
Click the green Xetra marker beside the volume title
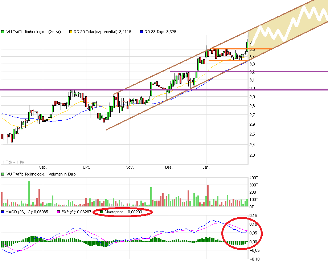click(x=3, y=174)
